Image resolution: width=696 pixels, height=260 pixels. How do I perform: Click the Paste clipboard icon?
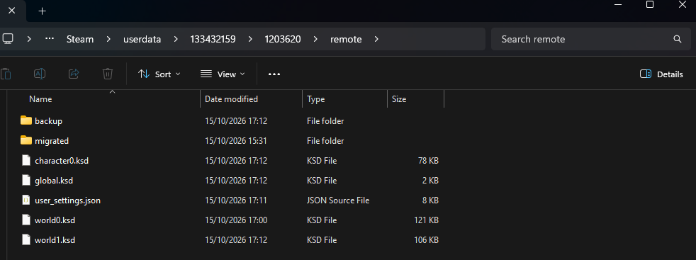6,74
